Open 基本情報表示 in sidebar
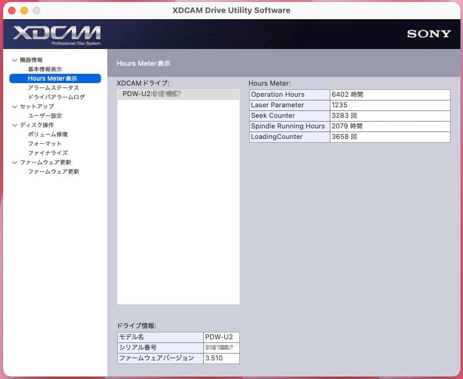Image resolution: width=463 pixels, height=379 pixels. click(x=45, y=69)
